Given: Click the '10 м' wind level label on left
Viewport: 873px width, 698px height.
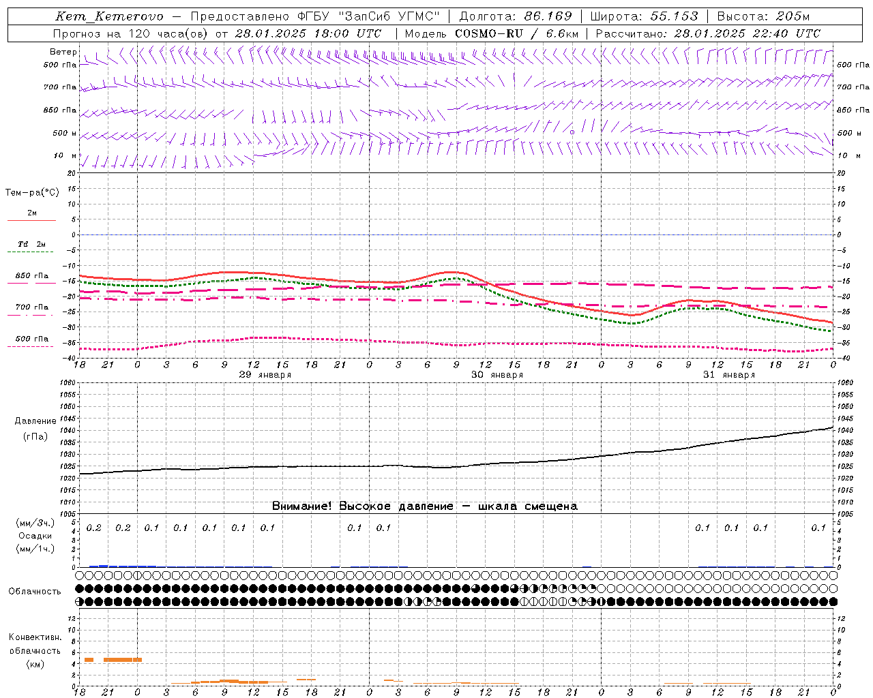Looking at the screenshot, I should tap(65, 155).
